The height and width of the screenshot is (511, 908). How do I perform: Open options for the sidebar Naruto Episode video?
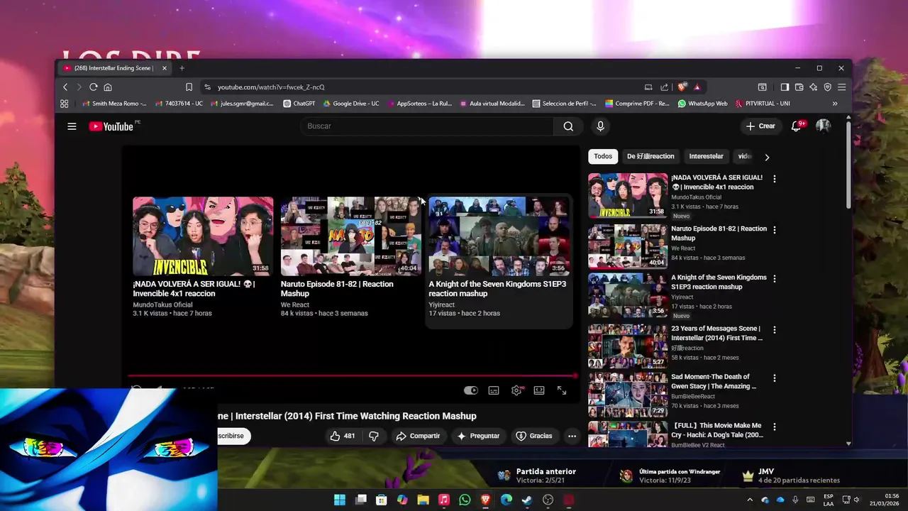click(775, 230)
